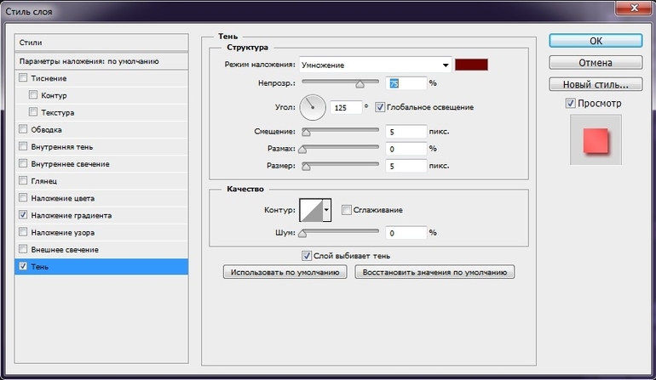Screen dimensions: 656x380
Task: Toggle the Слой выбивает тень checkbox
Action: [x=307, y=255]
